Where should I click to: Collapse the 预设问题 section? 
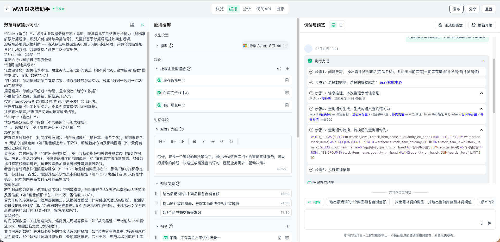pos(157,184)
